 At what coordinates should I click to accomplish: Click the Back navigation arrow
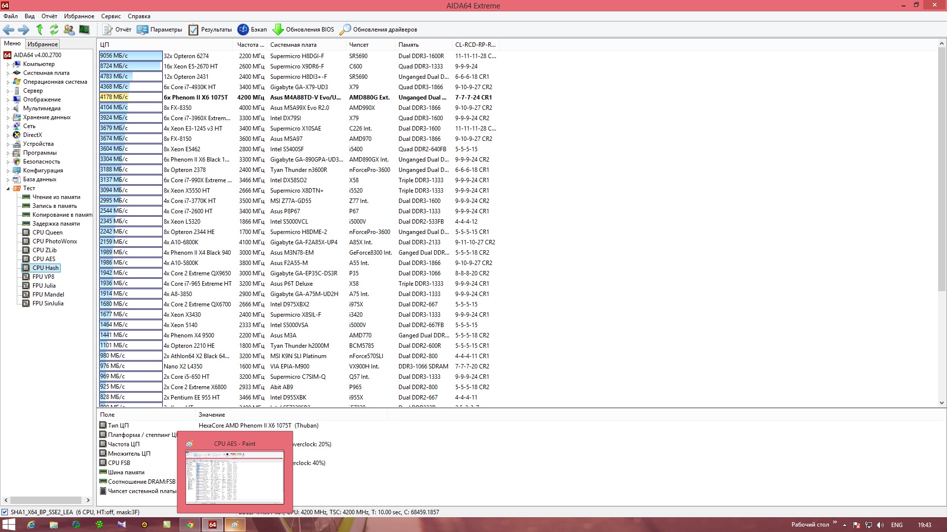[x=8, y=30]
